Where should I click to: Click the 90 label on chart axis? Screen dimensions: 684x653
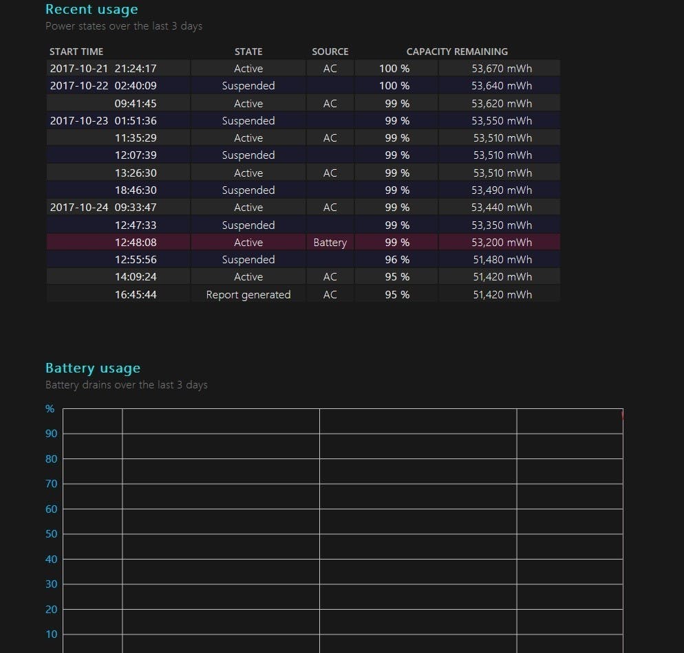51,434
